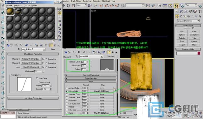The width and height of the screenshot is (203, 119).
Task: Expand the Extended Parameters rollout
Action: click(91, 75)
